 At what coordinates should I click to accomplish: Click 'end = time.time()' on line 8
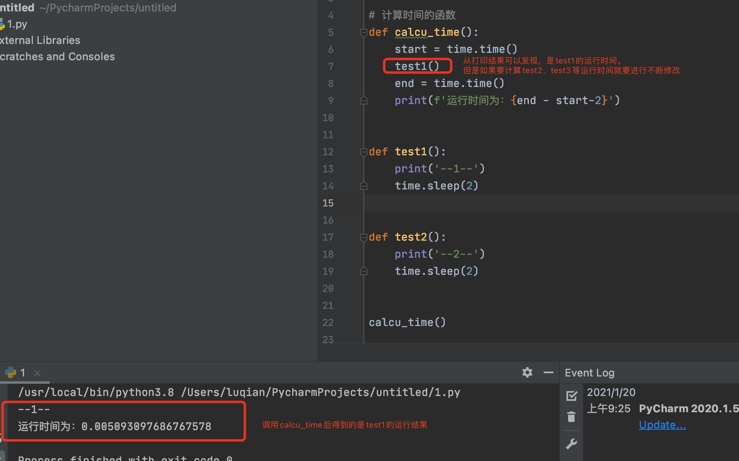[x=450, y=83]
